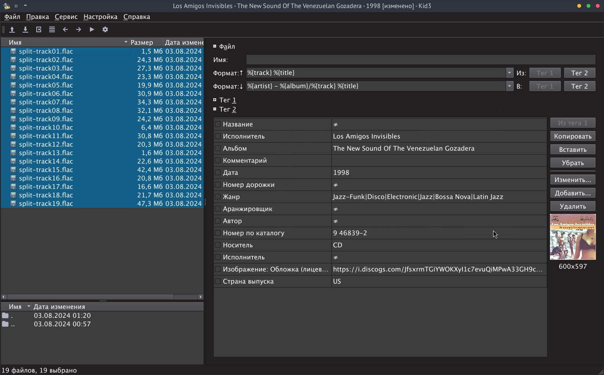Click the file icon beside split-track15.flac
Screen dimensions: 604x375
(13, 170)
